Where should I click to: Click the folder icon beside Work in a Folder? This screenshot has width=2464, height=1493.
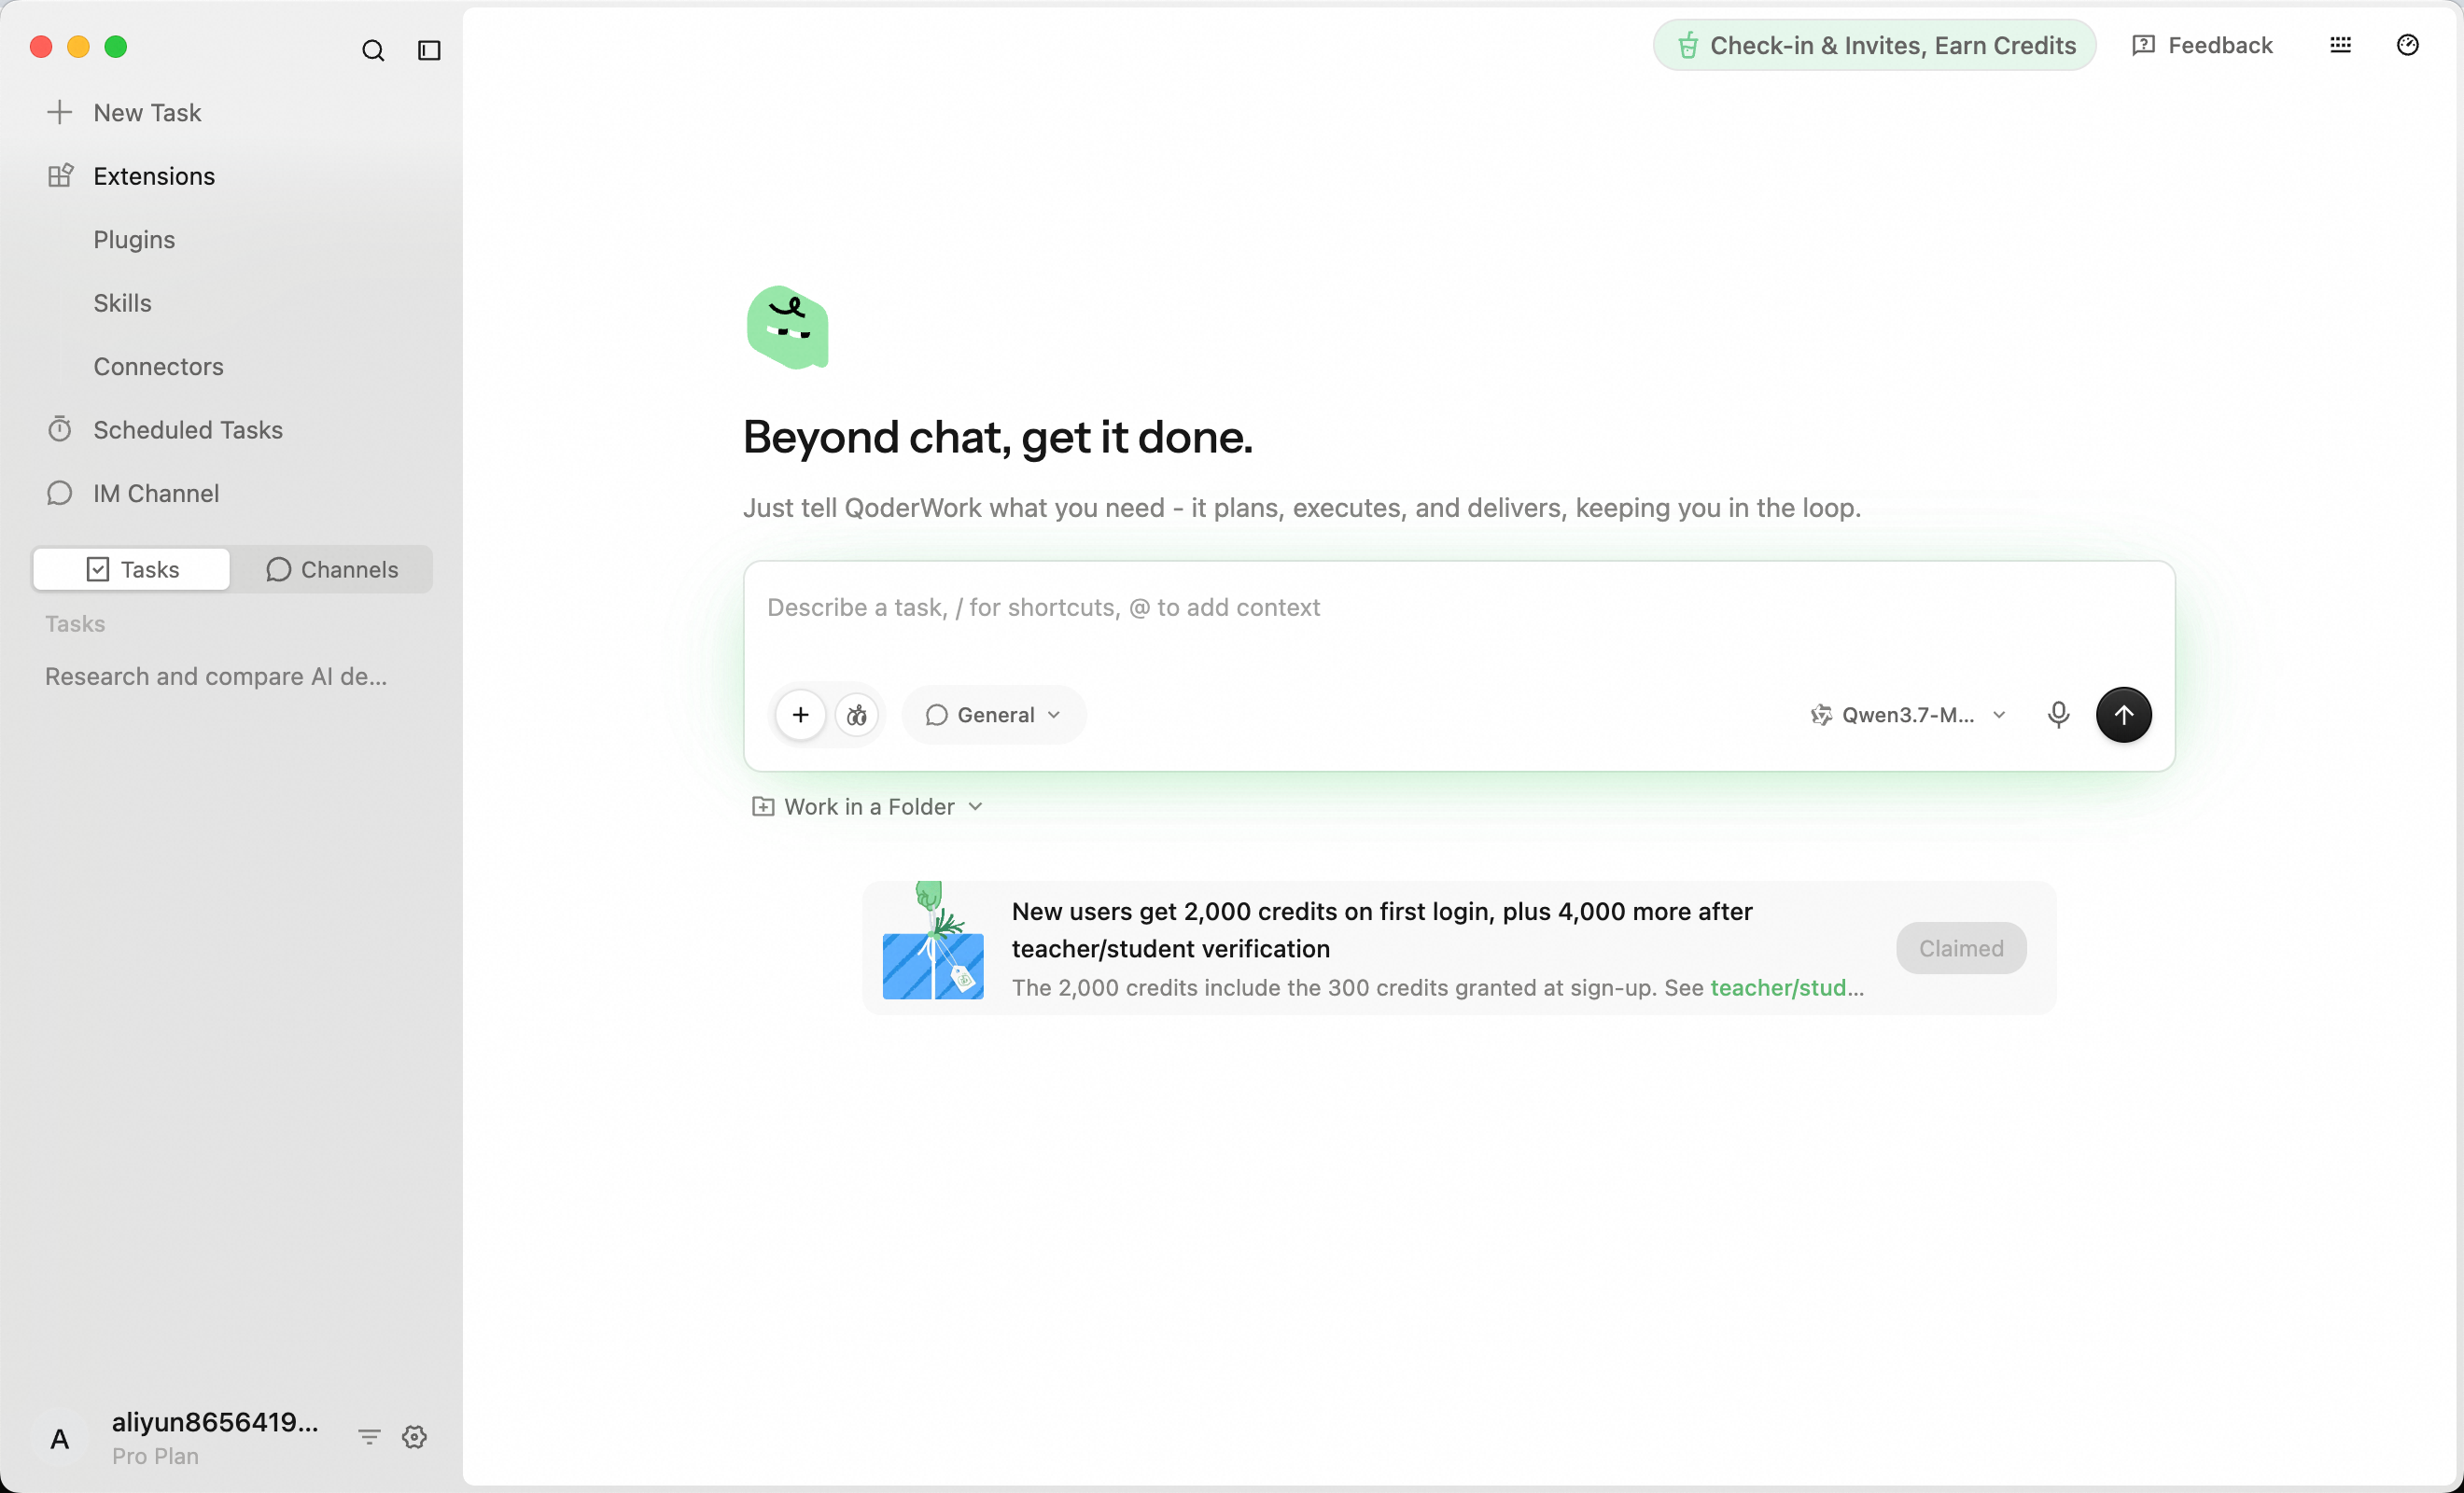[x=763, y=806]
